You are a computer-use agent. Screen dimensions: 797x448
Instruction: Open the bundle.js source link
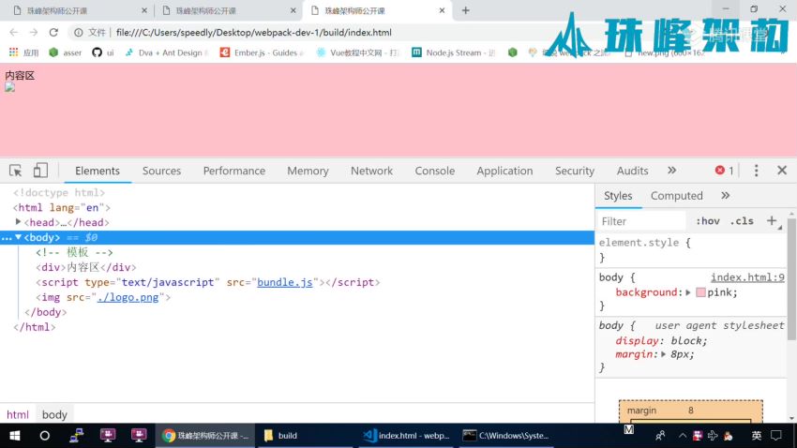click(285, 282)
